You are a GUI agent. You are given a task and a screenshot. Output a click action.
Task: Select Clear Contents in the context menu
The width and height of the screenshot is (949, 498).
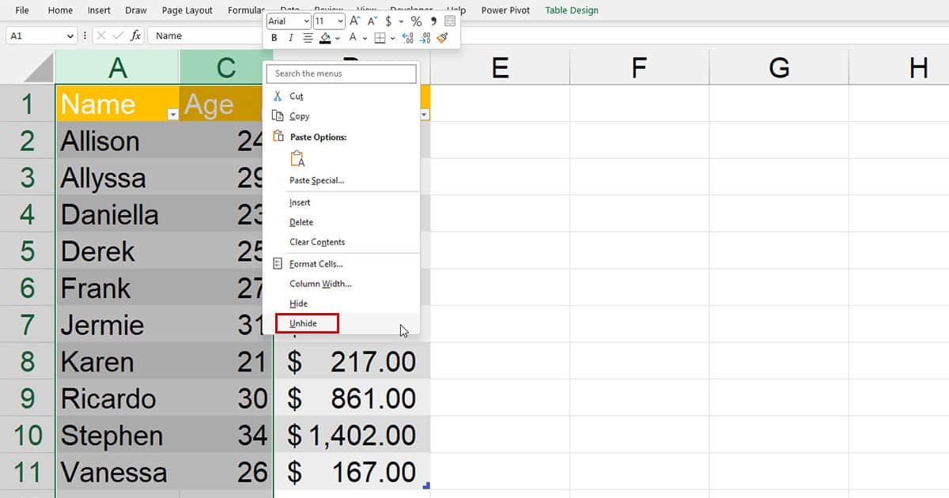click(x=317, y=242)
